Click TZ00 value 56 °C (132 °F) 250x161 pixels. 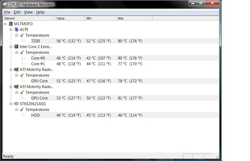(x=69, y=41)
